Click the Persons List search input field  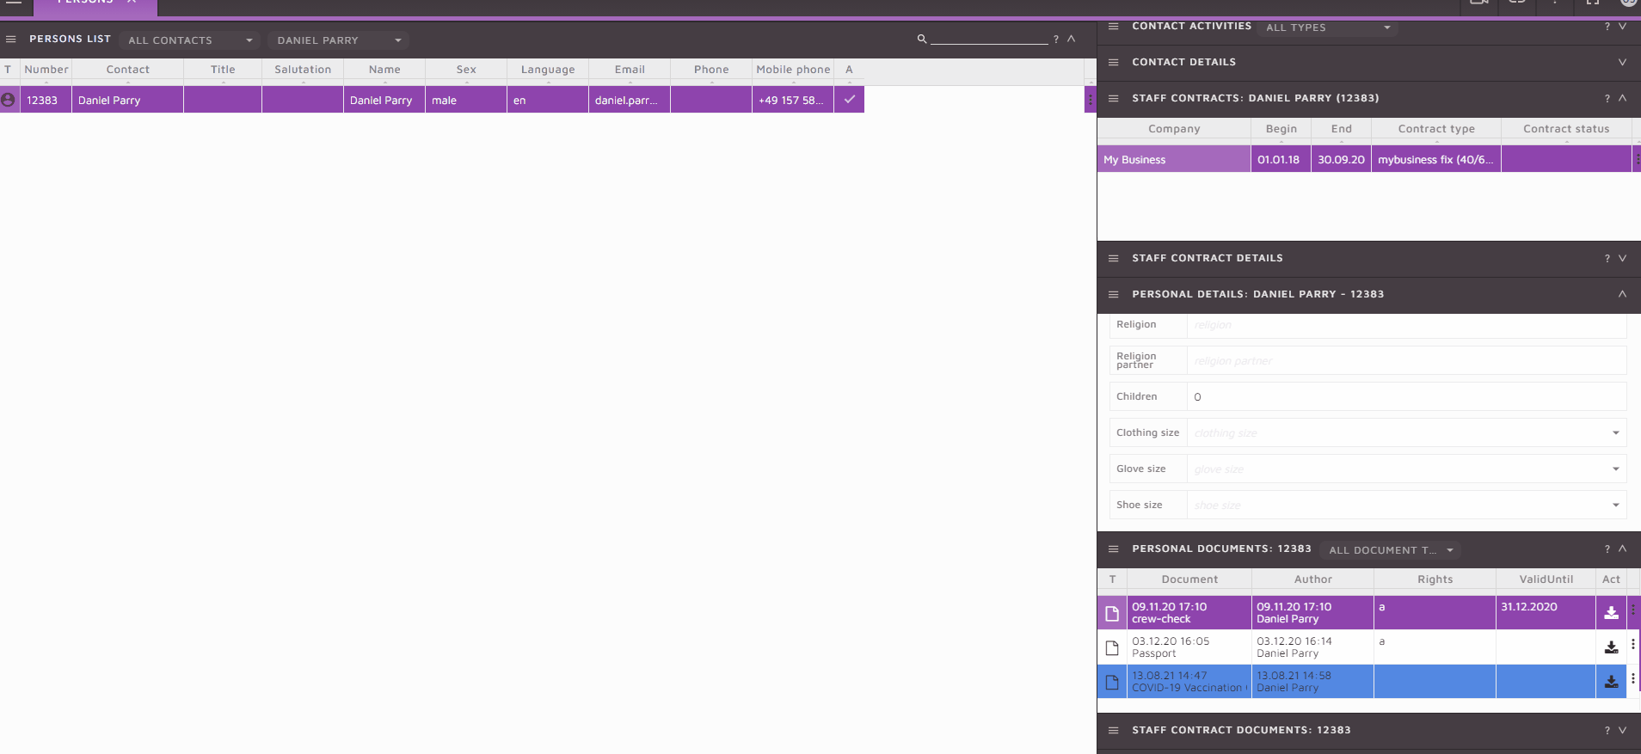(x=989, y=39)
